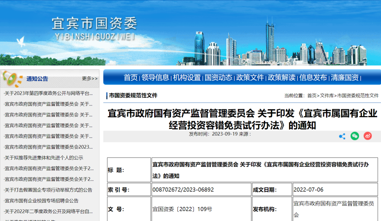Click the blue share icon
381x221 pixels.
342,136
